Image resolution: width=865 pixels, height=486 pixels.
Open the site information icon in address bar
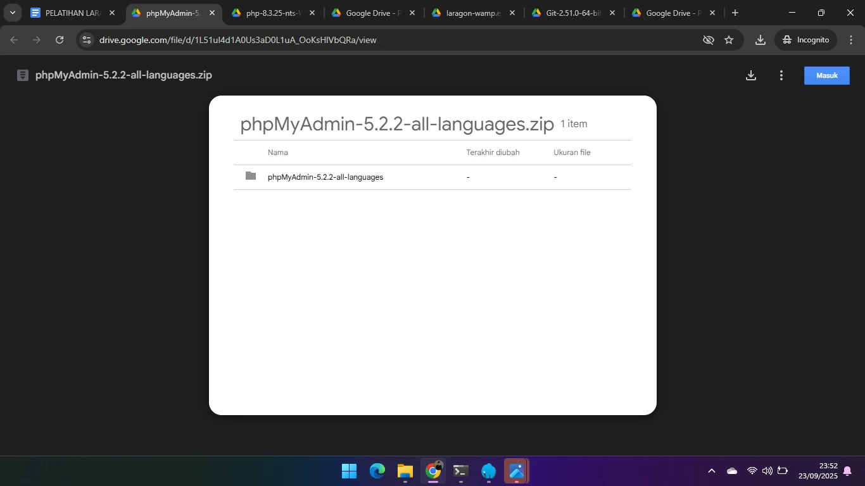(x=87, y=40)
